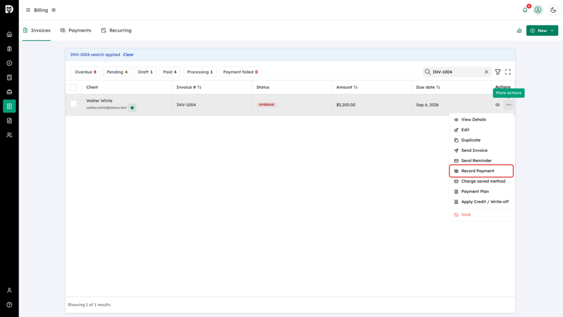
Task: Click the star badge next to Walter White's email
Action: click(x=132, y=108)
